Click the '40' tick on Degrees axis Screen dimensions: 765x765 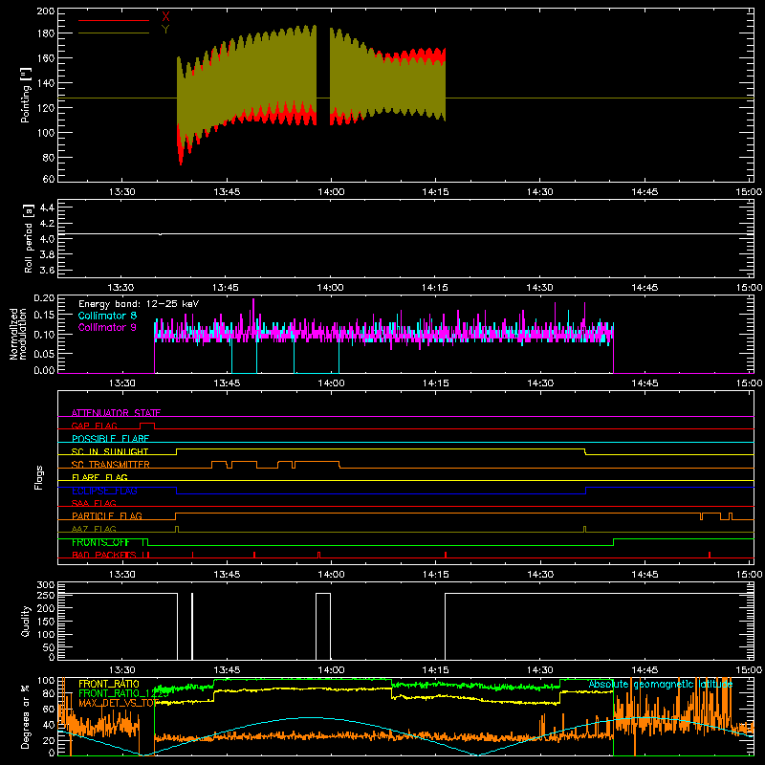point(49,725)
